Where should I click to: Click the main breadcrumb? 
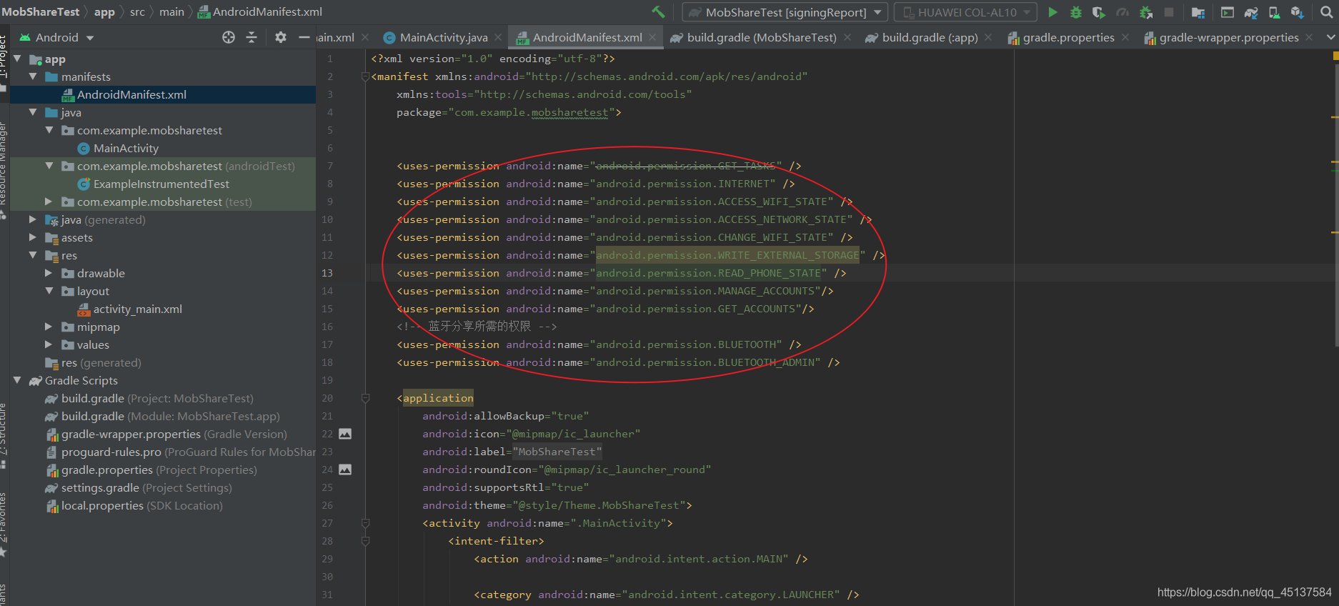171,12
